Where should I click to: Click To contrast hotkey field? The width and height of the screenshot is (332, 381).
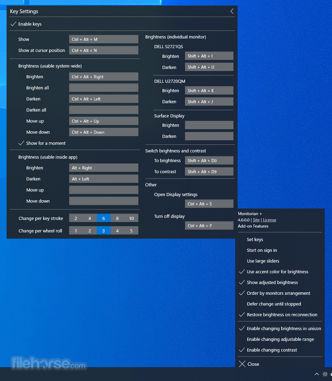pyautogui.click(x=209, y=171)
